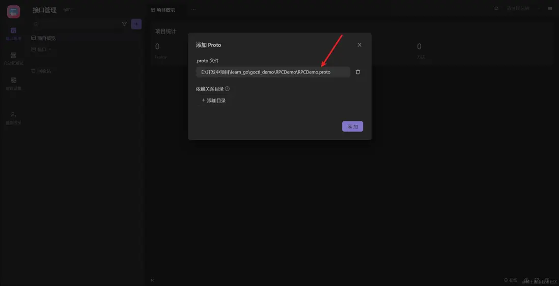Open 自动化测试 in left sidebar
559x286 pixels.
14,59
